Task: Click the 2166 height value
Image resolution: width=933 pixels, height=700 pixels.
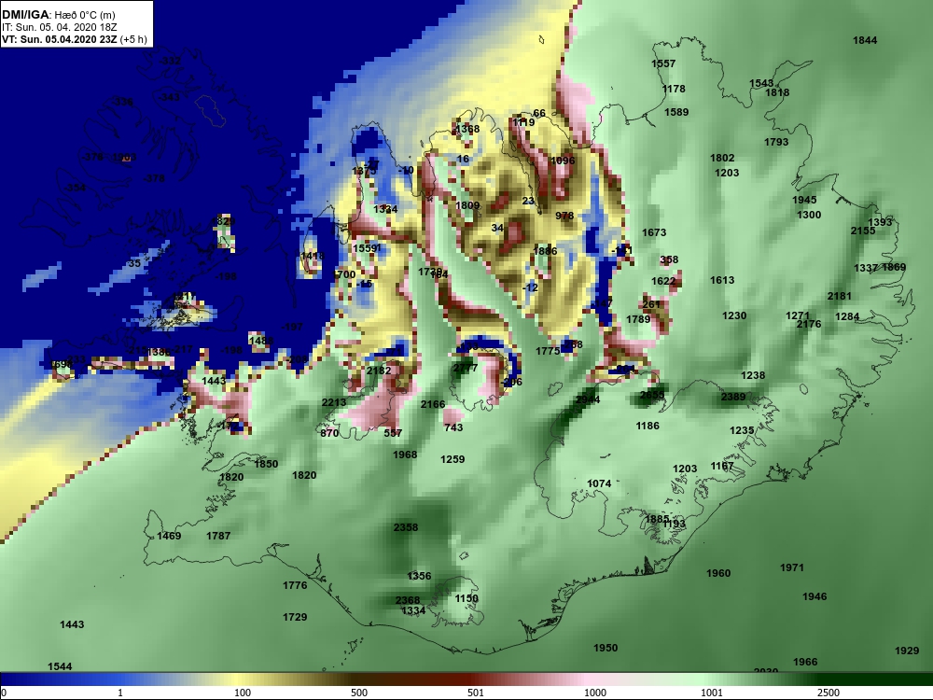Action: coord(433,404)
